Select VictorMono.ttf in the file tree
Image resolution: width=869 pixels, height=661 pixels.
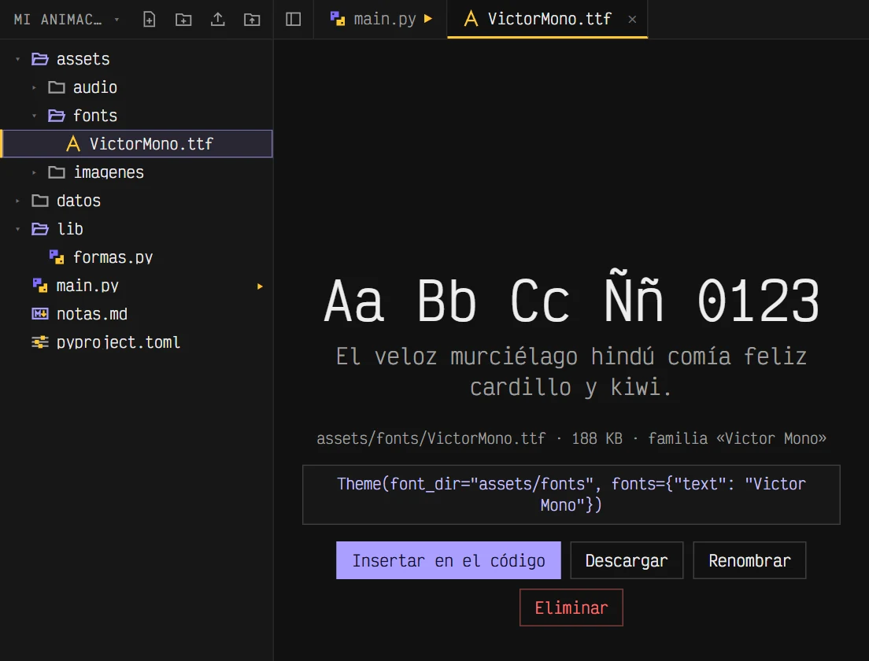[137, 144]
